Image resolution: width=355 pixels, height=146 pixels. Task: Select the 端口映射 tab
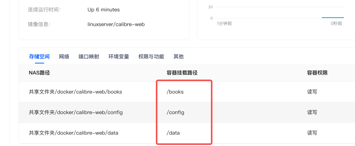[89, 57]
